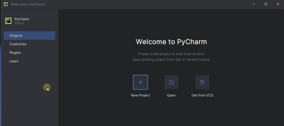The image size is (284, 126).
Task: Close the Welcome to PyCharm window
Action: tap(278, 4)
